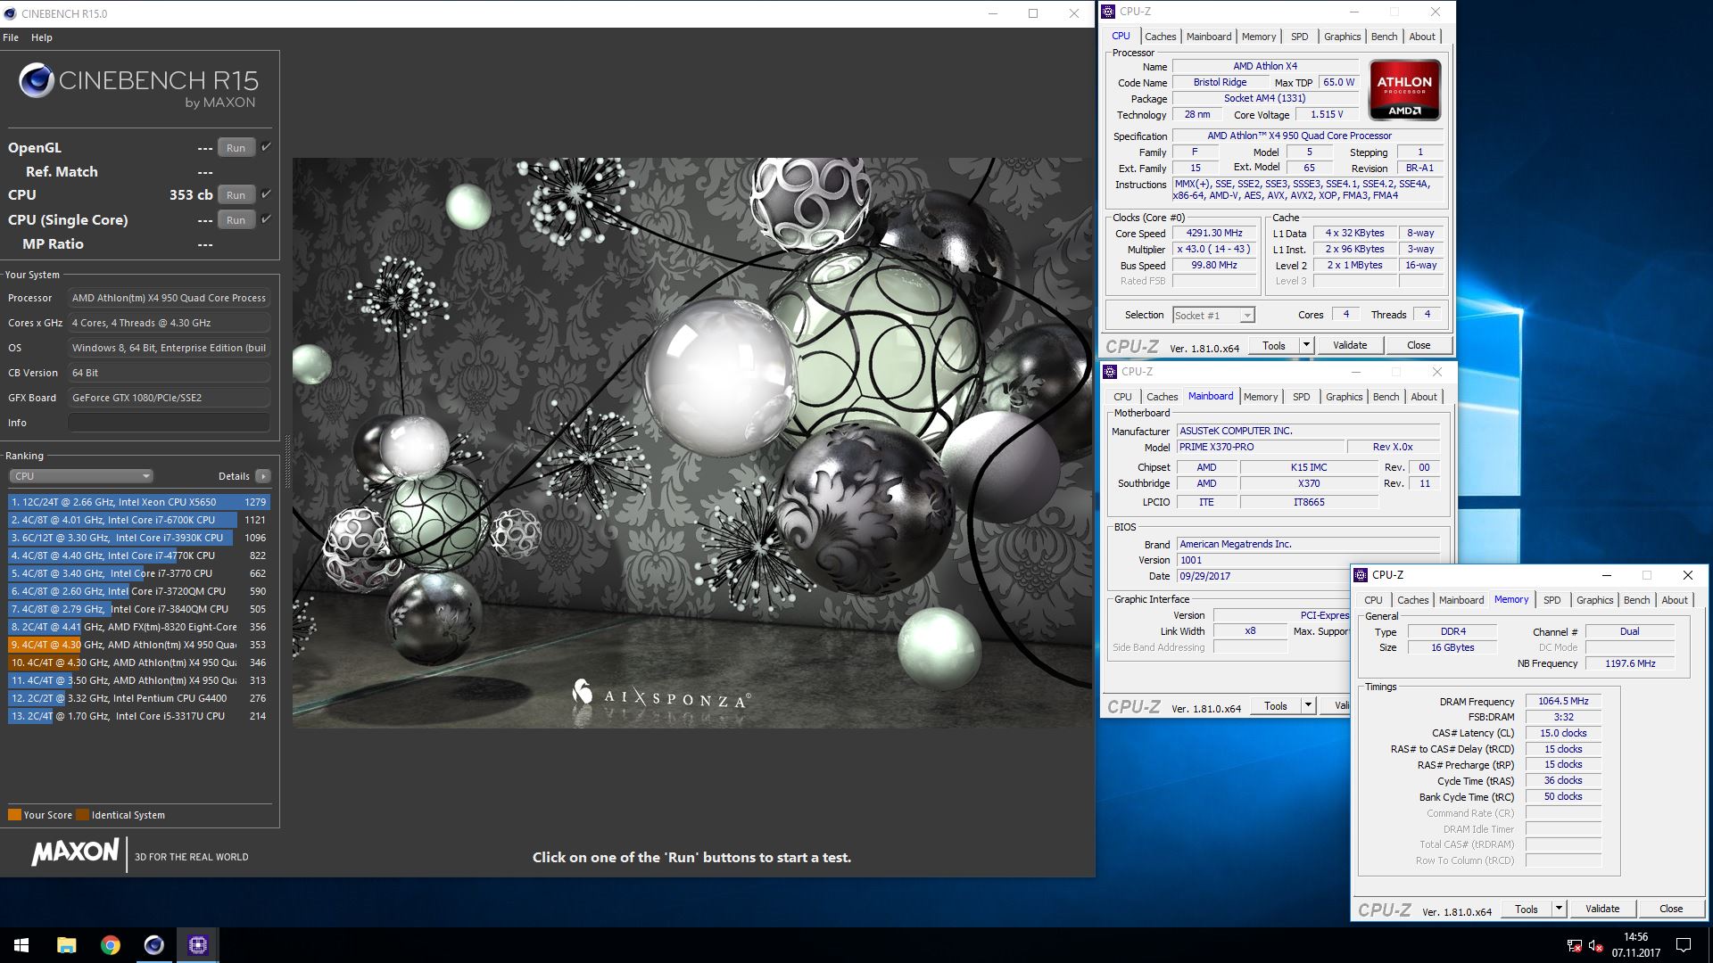Open File Explorer from the taskbar
The image size is (1713, 963).
66,945
